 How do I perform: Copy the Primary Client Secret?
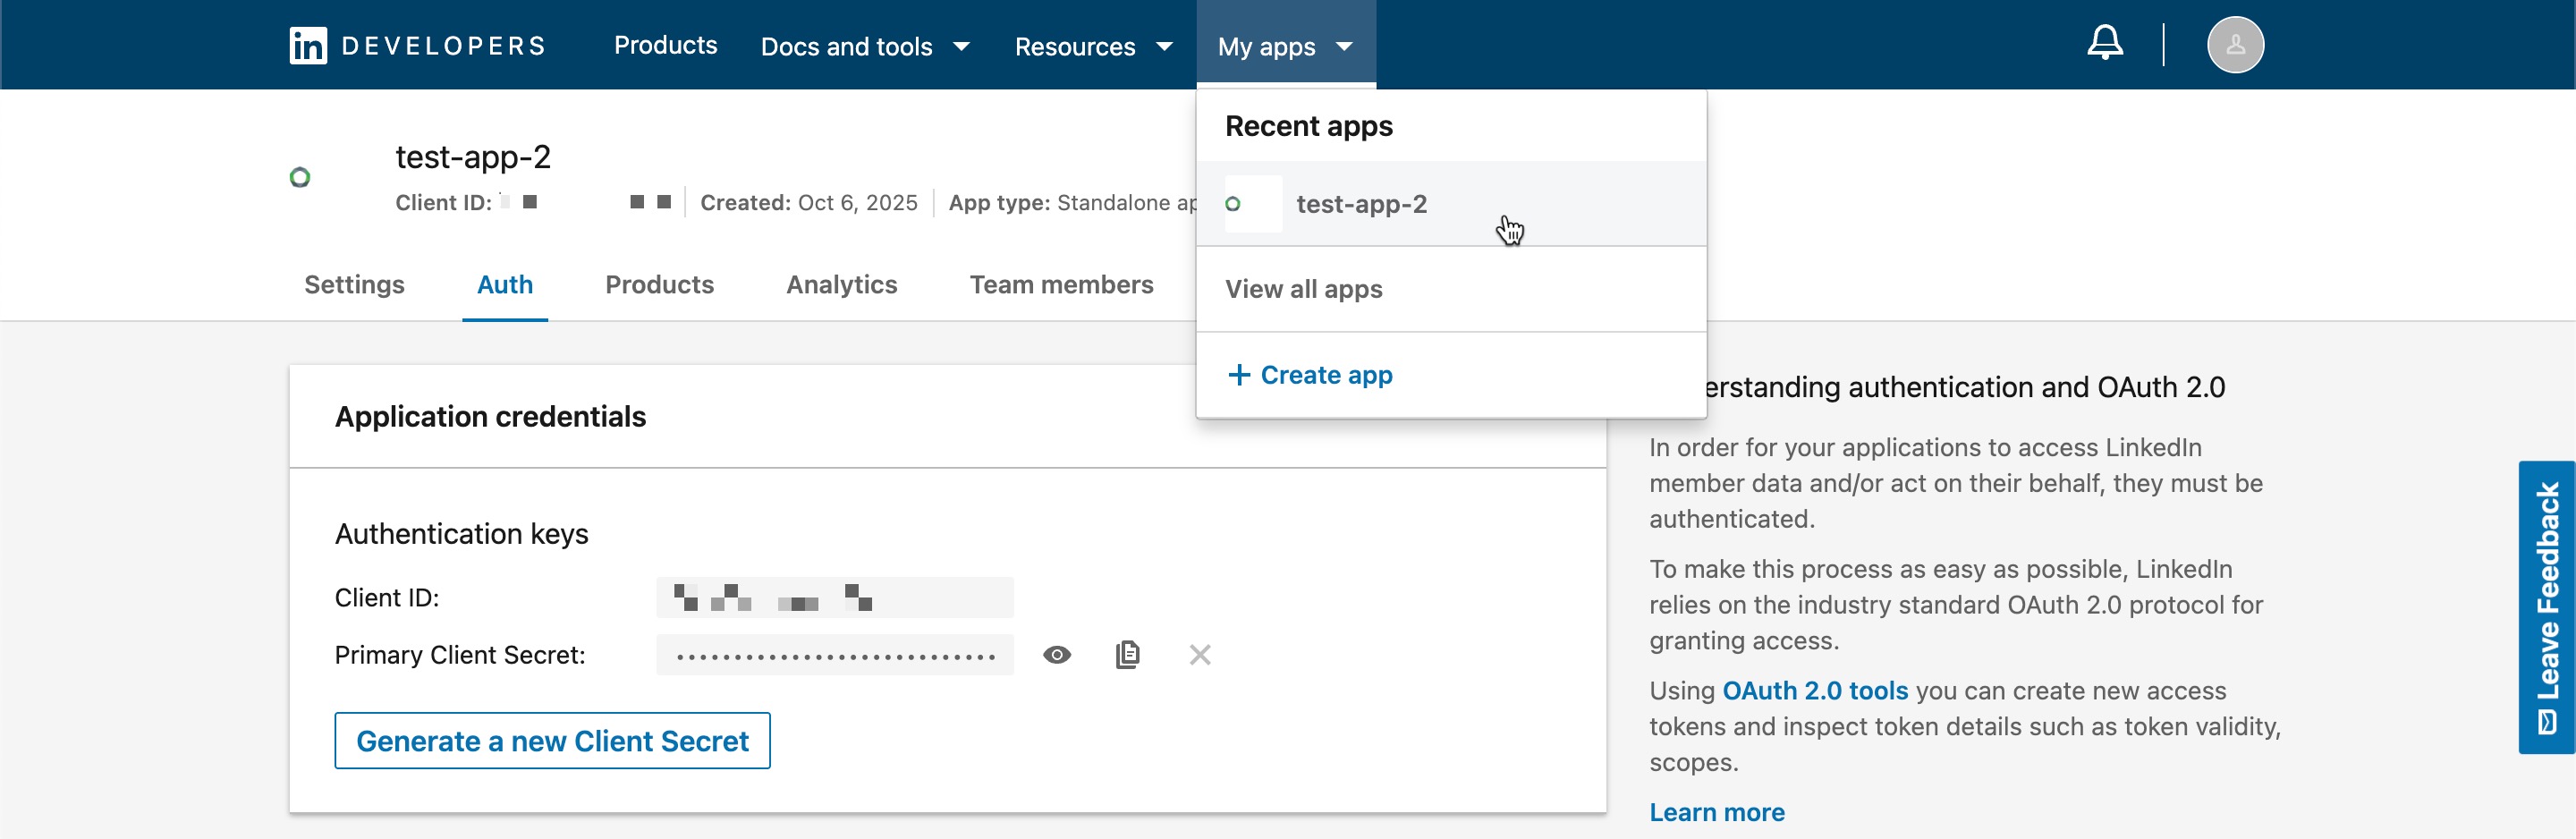pyautogui.click(x=1127, y=655)
